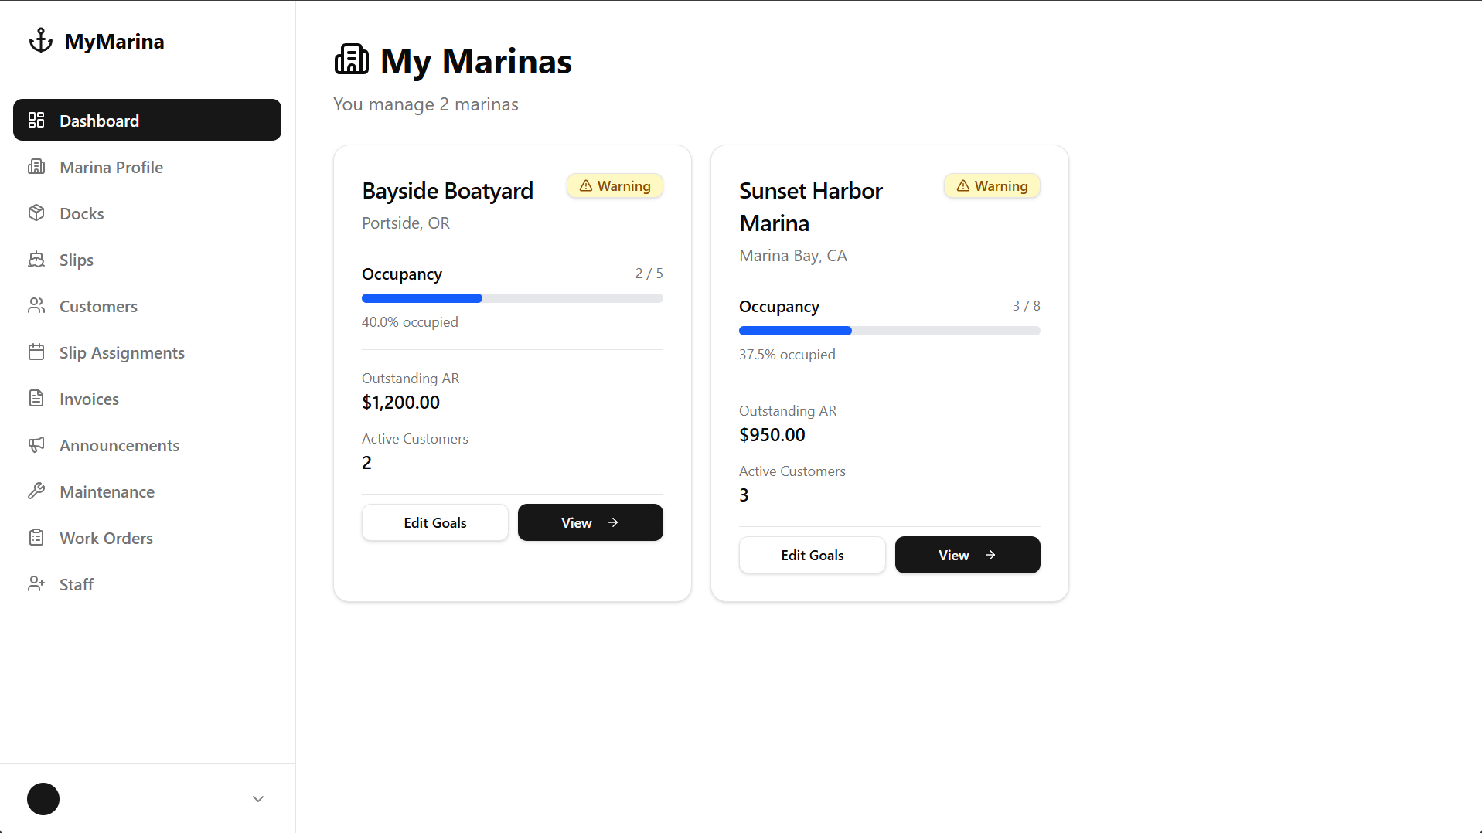Viewport: 1482px width, 833px height.
Task: Expand the user account chevron at bottom left
Action: pos(257,798)
